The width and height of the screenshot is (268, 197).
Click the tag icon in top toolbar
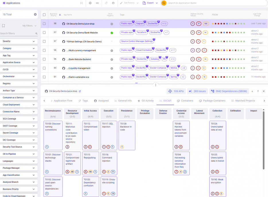pos(106,3)
